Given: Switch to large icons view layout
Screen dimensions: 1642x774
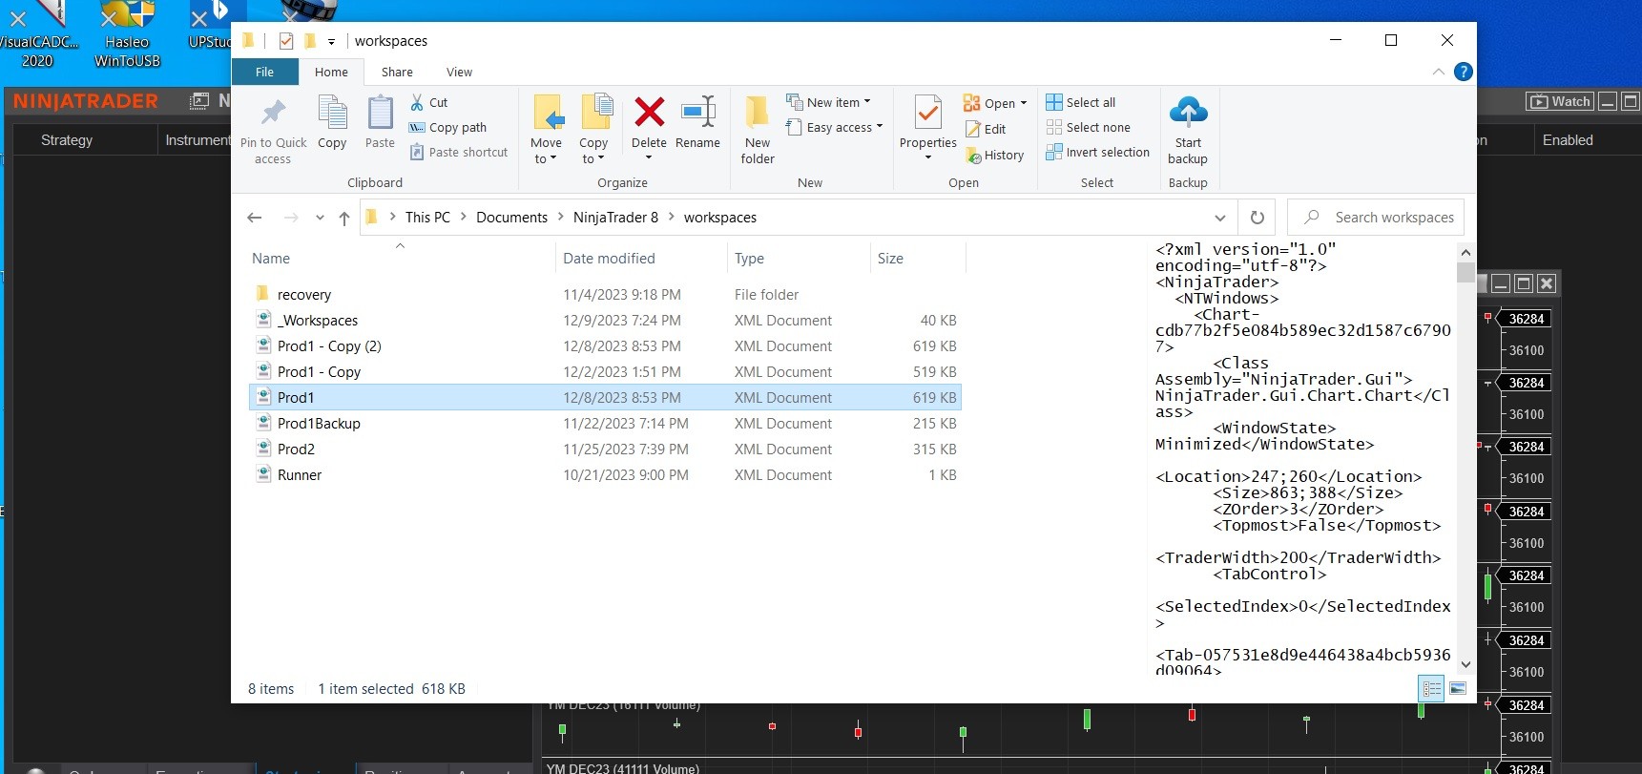Looking at the screenshot, I should [x=1458, y=688].
